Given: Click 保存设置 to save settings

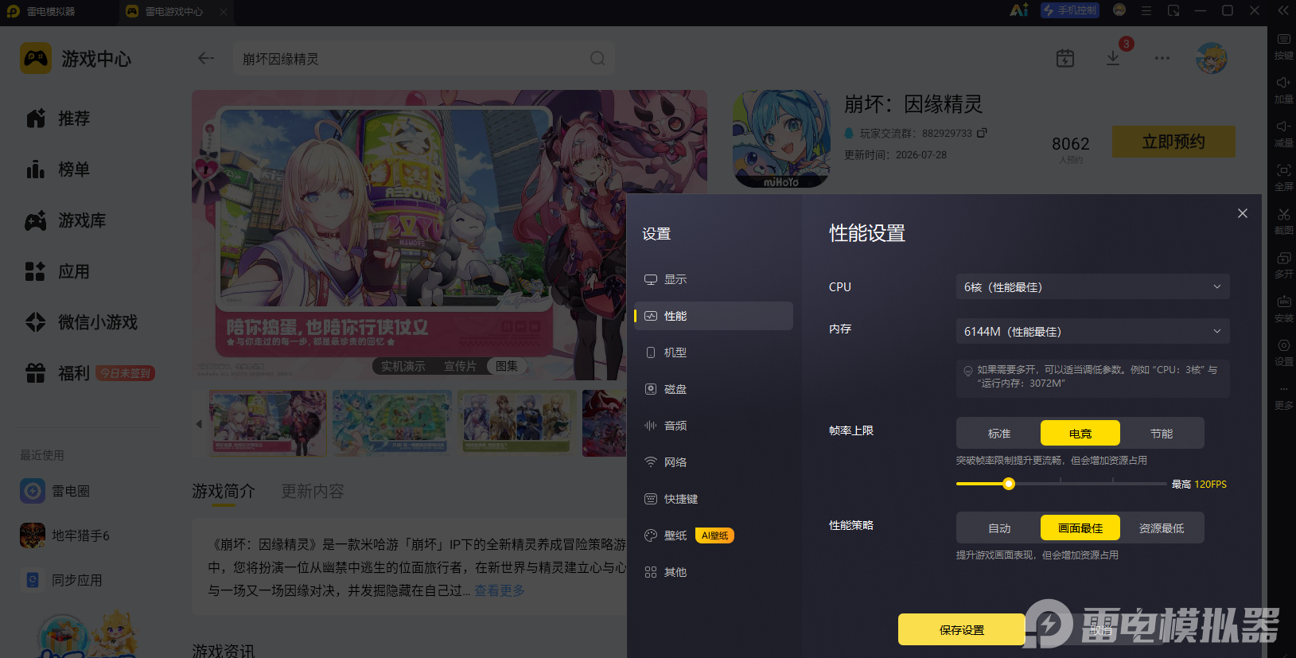Looking at the screenshot, I should click(962, 629).
